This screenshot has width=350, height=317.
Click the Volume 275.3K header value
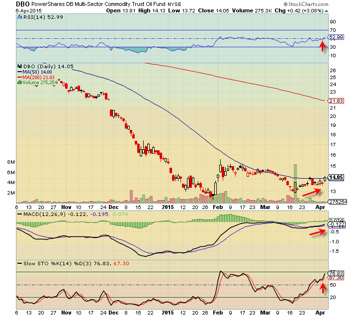(x=252, y=11)
